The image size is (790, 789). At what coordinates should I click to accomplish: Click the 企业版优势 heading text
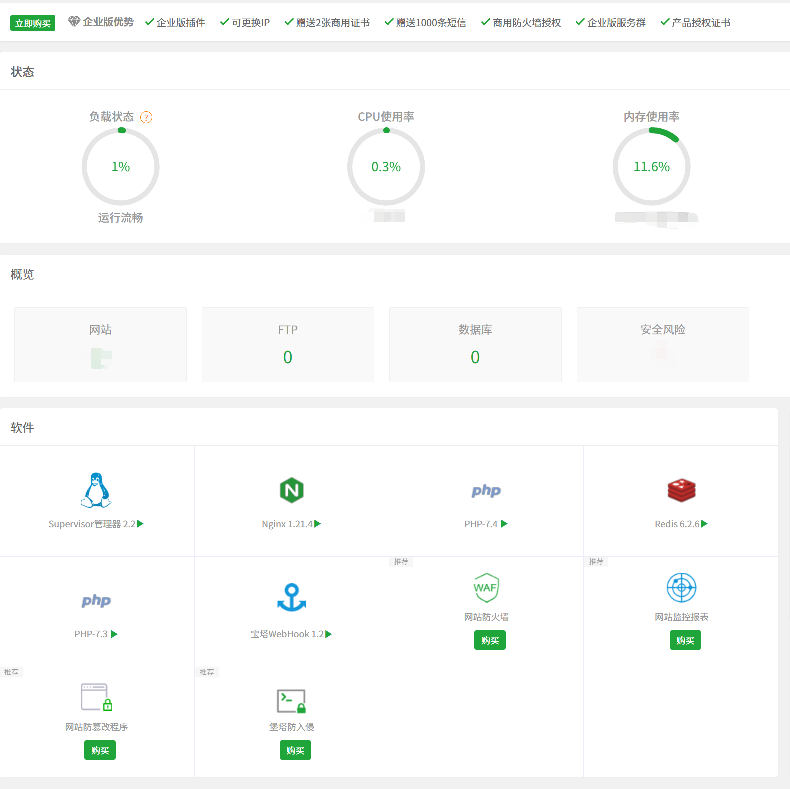click(x=108, y=22)
